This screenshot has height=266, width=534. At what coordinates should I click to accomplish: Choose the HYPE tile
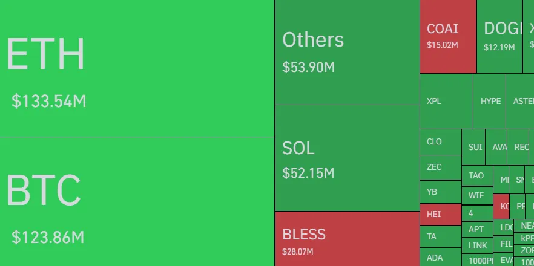pyautogui.click(x=490, y=101)
